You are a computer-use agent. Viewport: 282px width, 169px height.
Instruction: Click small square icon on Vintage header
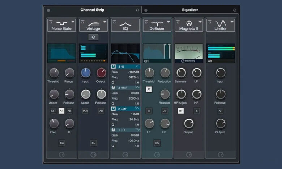click(x=83, y=22)
